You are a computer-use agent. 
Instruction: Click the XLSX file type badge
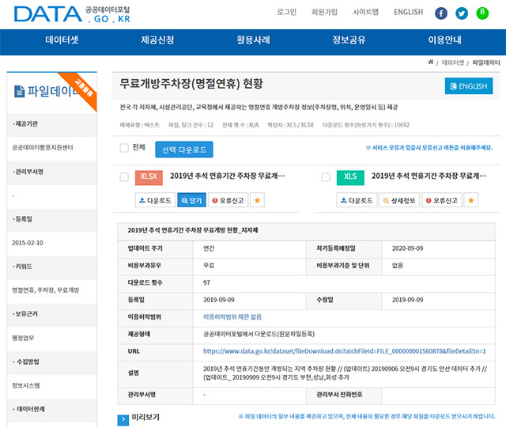(x=150, y=177)
